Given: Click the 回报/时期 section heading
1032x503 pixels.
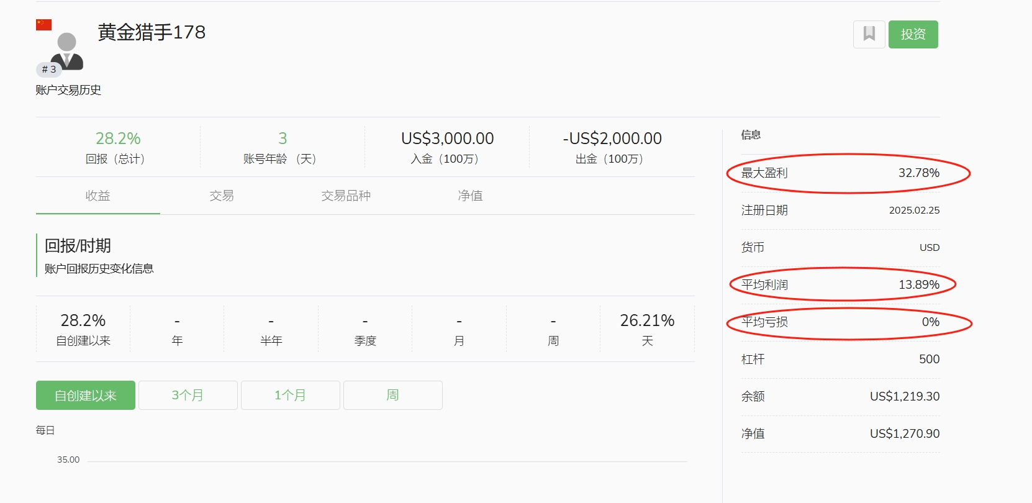Looking at the screenshot, I should click(x=78, y=246).
